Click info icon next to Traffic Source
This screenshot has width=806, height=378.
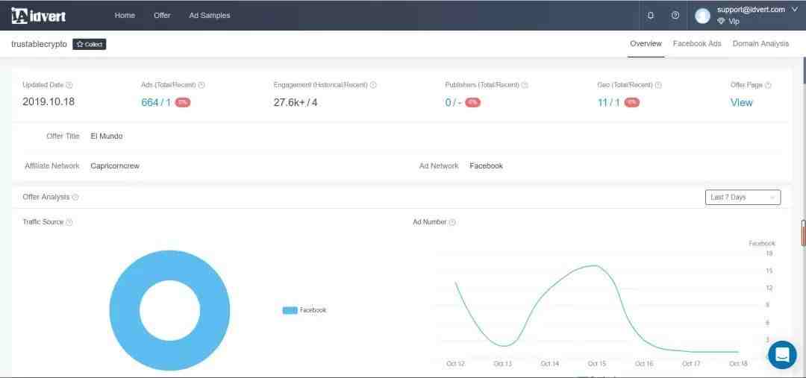[69, 222]
